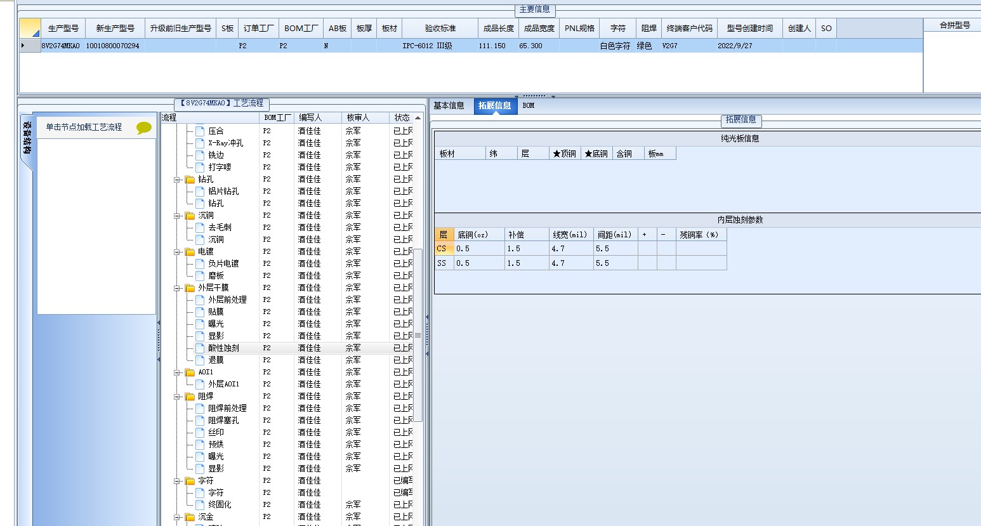
Task: Collapse the 钻孔 tree node
Action: point(178,180)
